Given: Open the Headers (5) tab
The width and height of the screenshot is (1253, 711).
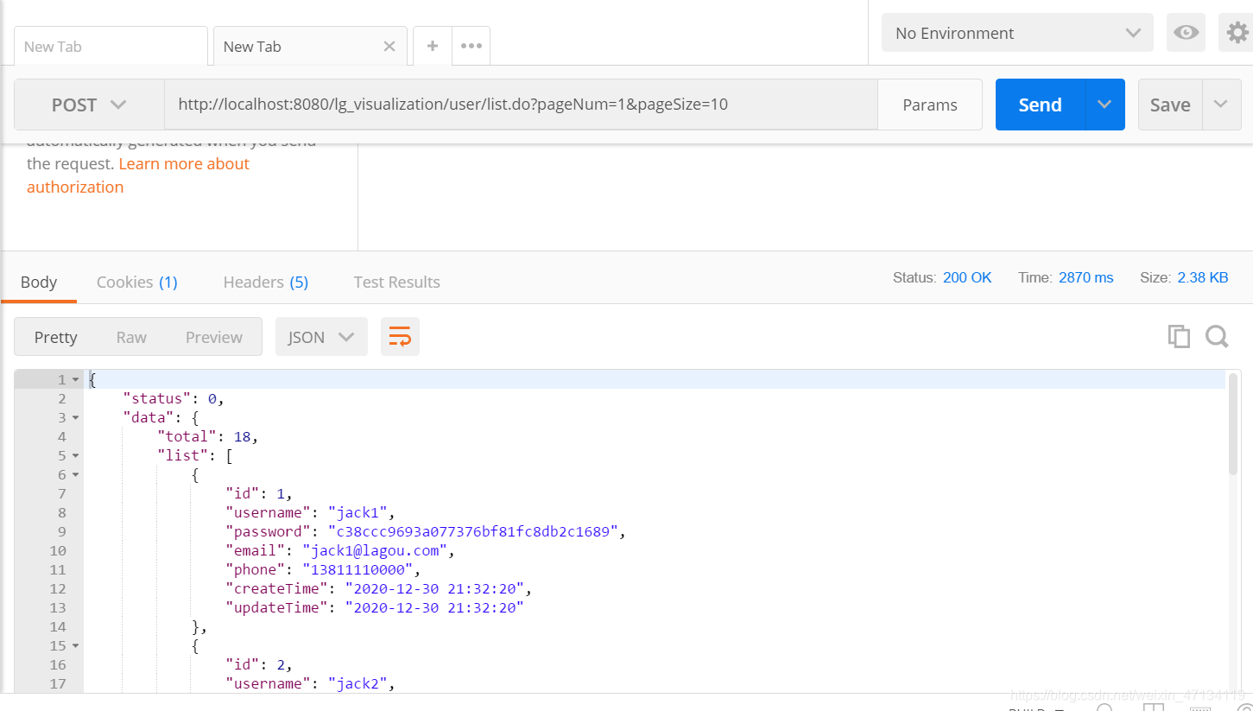Looking at the screenshot, I should pyautogui.click(x=266, y=282).
